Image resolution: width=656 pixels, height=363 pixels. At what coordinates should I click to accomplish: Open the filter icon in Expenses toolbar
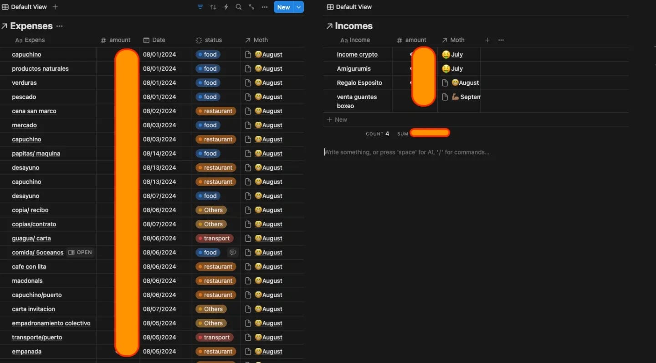point(200,7)
